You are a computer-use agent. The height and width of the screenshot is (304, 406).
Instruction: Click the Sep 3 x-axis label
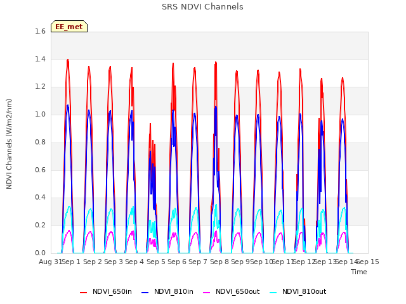point(114,262)
